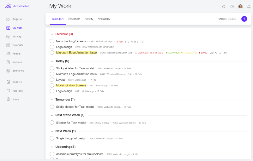The width and height of the screenshot is (253, 161).
Task: Click the Trash icon in sidebar
Action: point(8,99)
